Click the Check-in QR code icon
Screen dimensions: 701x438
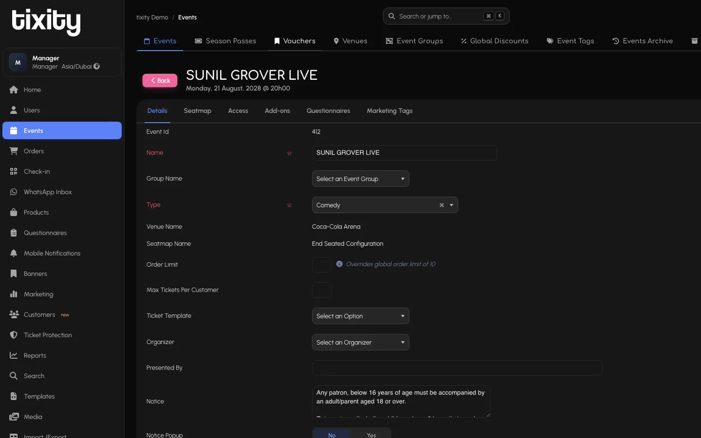14,171
